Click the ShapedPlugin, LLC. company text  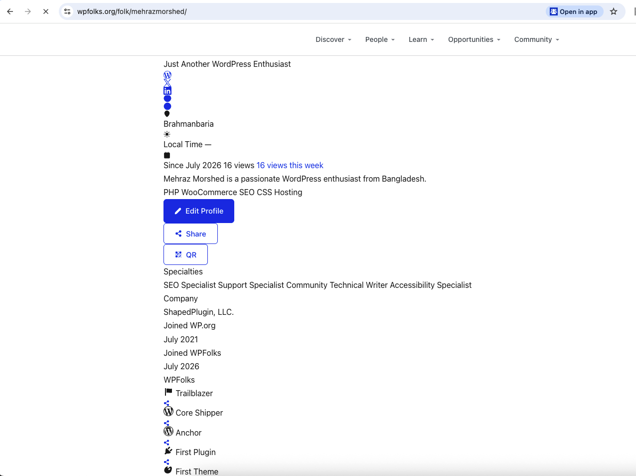(x=198, y=312)
